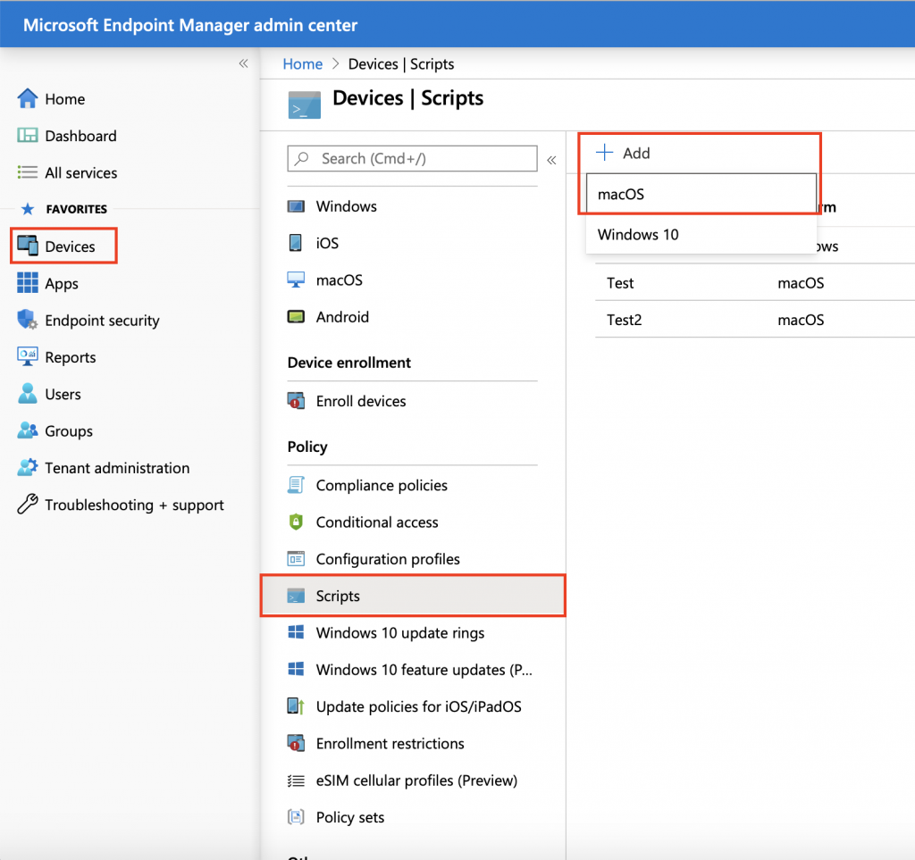The image size is (915, 860).
Task: Click the Troubleshooting + support wrench icon
Action: [28, 505]
